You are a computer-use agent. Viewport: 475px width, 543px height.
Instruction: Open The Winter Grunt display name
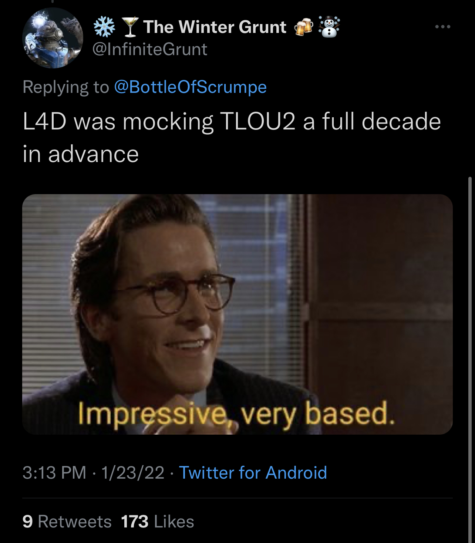tap(215, 27)
